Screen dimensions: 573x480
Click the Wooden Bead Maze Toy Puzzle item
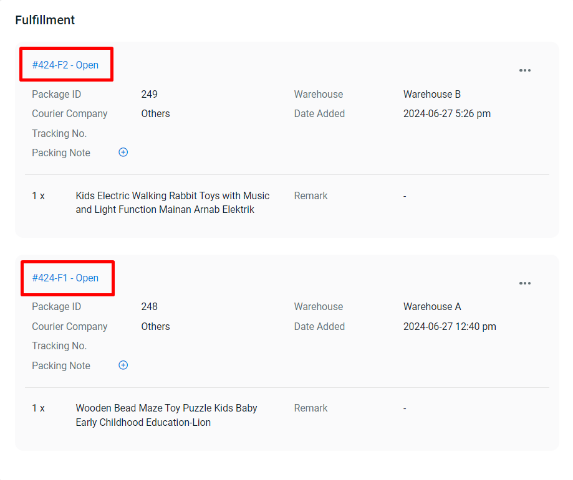[x=166, y=415]
